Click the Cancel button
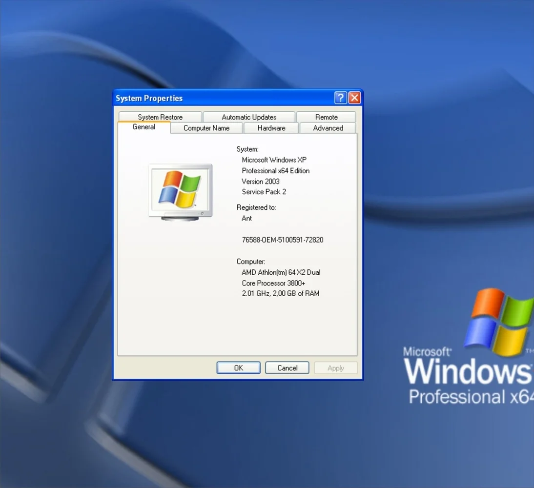Screen dimensions: 534x488 point(287,368)
